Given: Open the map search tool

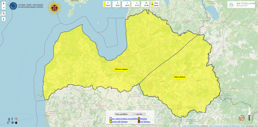Looking at the screenshot, I should [4, 14].
